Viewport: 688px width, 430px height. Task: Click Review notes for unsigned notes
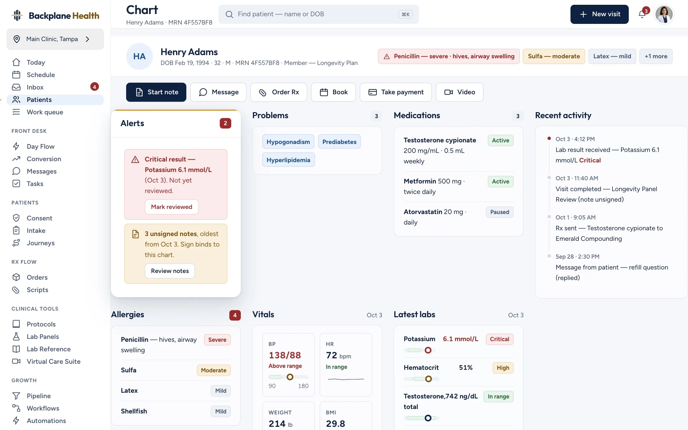170,271
